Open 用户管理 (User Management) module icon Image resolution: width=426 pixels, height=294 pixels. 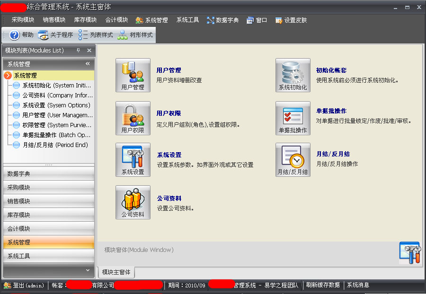click(133, 75)
